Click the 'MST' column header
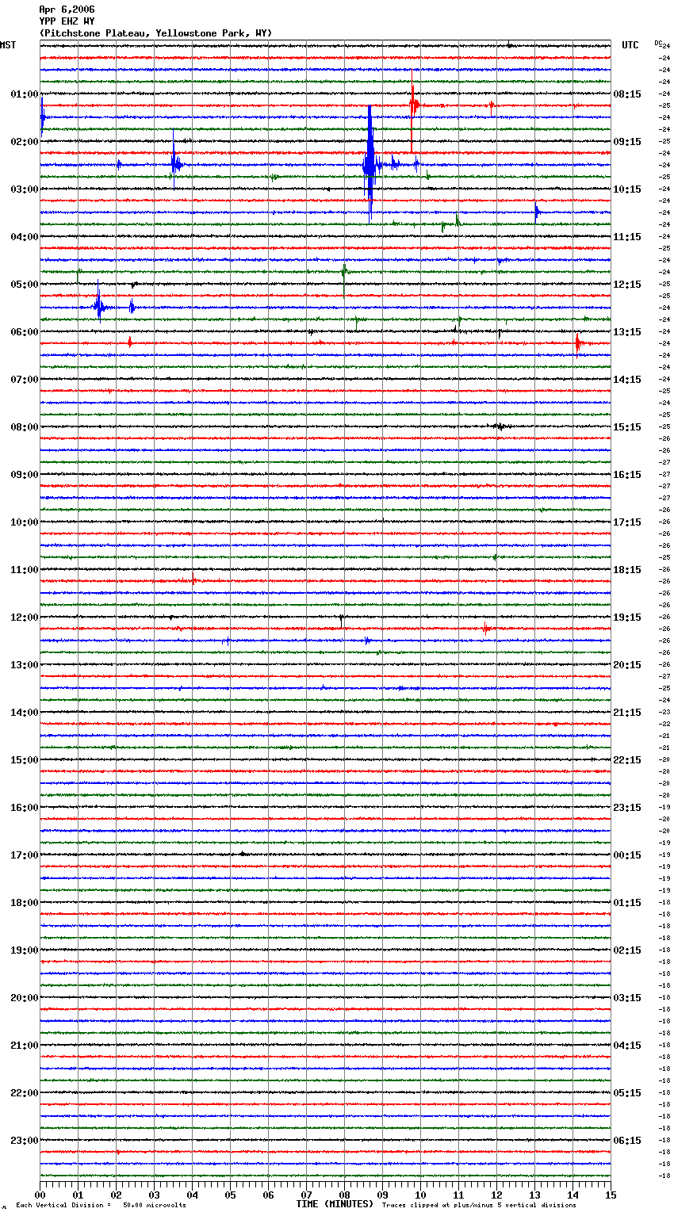This screenshot has width=674, height=1216. click(8, 45)
